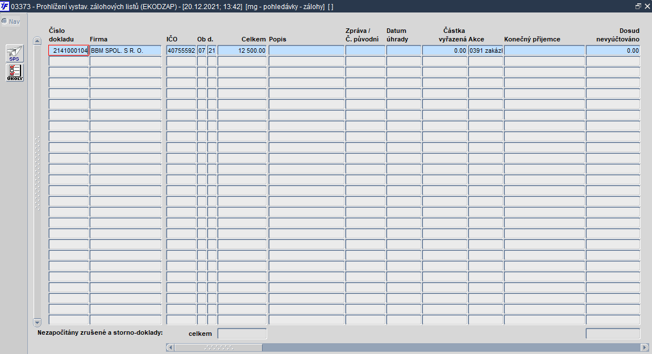This screenshot has width=652, height=354.
Task: Click the bottom-right summary total field
Action: coord(613,334)
